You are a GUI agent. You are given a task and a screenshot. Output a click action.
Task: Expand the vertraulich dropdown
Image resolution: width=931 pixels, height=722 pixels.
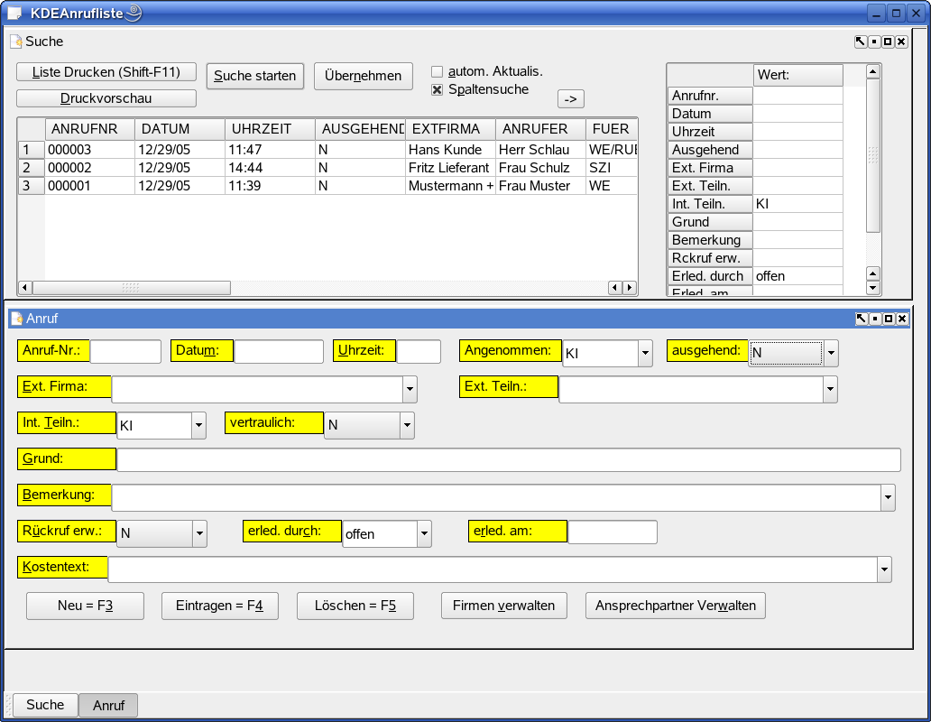(407, 425)
